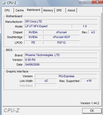Image resolution: width=103 pixels, height=115 pixels.
Task: Click the BIOS brand Phoenix Technologies, LTD
Action: (61, 55)
